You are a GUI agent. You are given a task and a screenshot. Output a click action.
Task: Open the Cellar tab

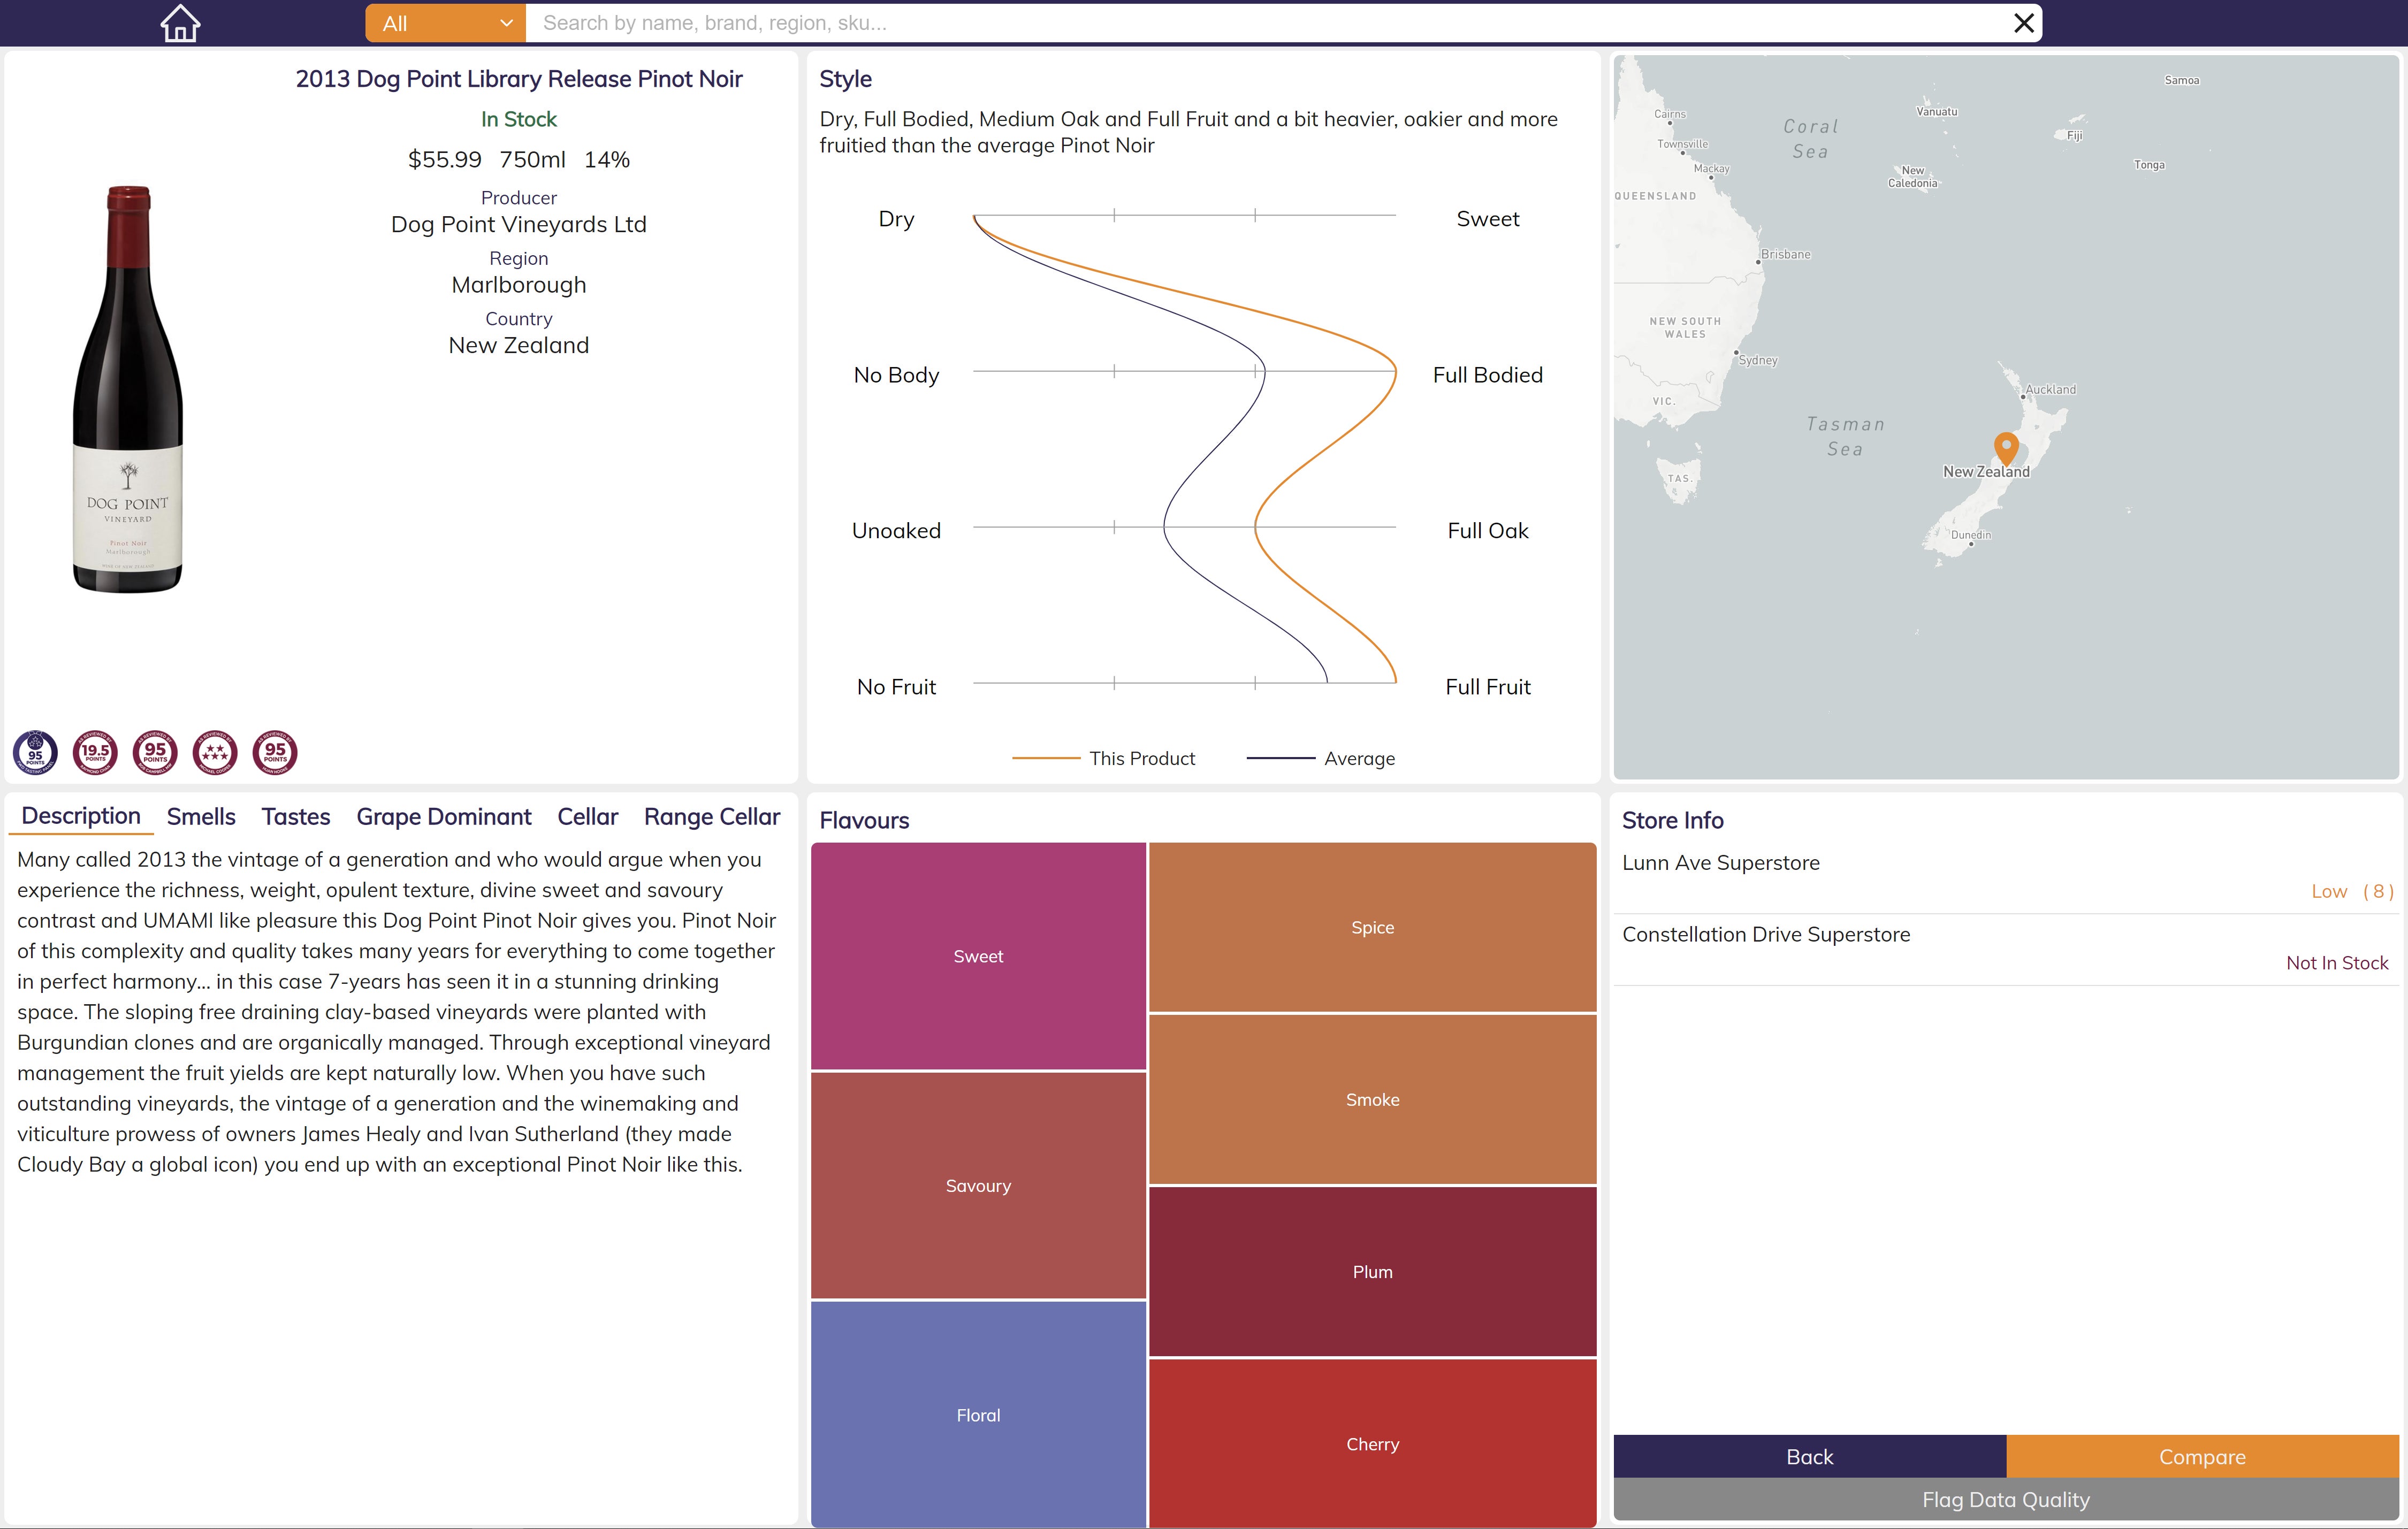point(587,816)
